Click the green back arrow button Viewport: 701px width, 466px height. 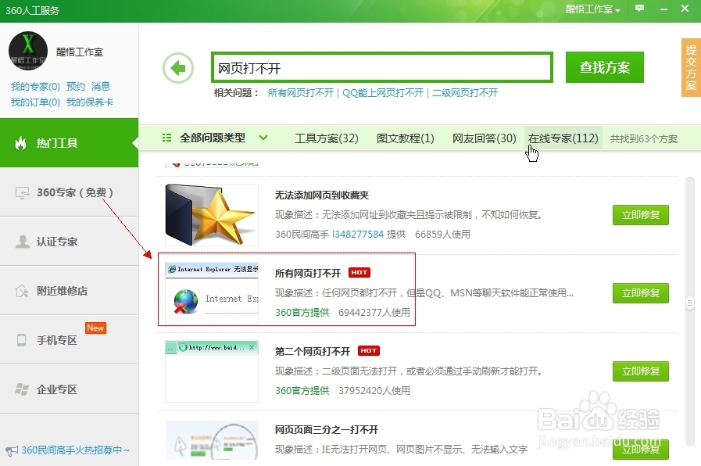178,68
